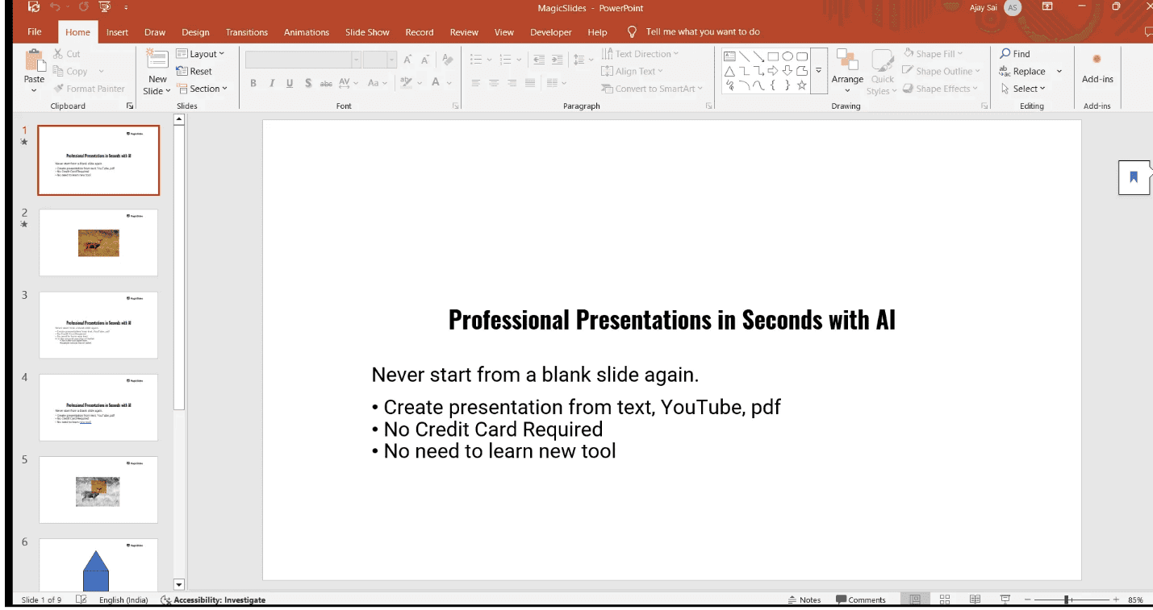Open the Clipboard dialog launcher
The width and height of the screenshot is (1153, 610).
tap(130, 106)
